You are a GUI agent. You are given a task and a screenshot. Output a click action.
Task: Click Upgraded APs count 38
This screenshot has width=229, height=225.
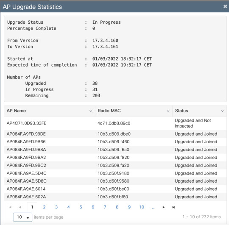pos(95,83)
